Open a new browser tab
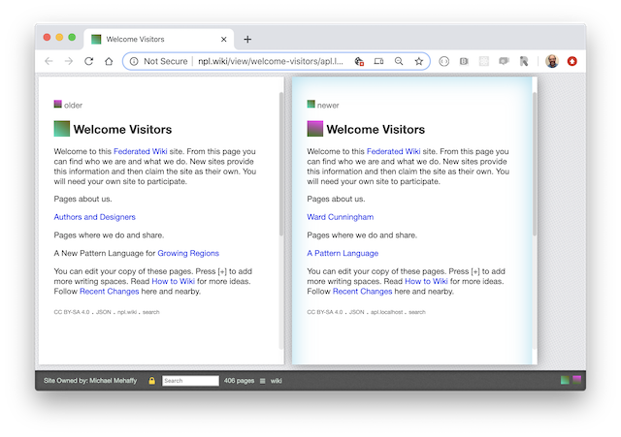 [x=247, y=39]
